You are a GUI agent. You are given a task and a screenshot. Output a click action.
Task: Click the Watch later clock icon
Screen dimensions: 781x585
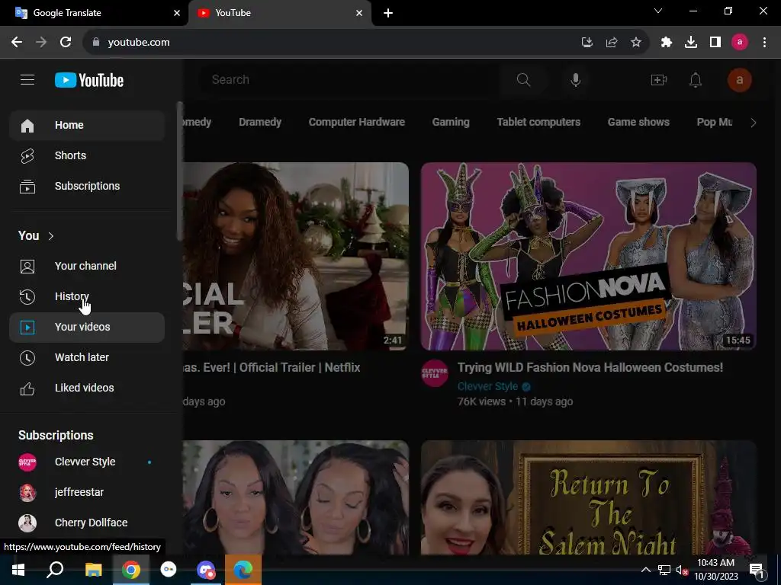coord(27,358)
